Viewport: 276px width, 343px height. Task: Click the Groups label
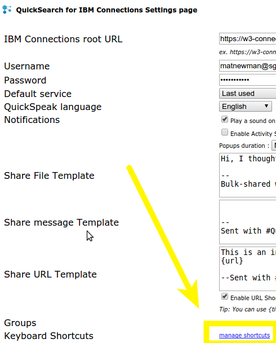point(20,323)
